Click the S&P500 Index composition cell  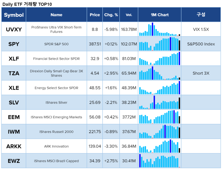point(201,44)
